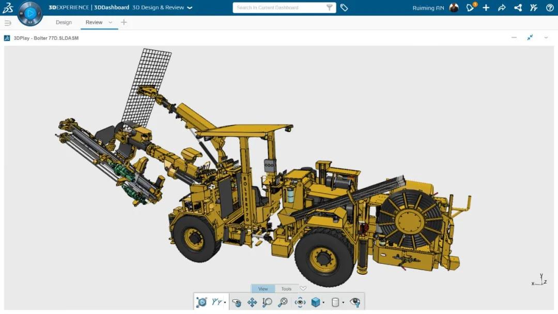This screenshot has width=558, height=314.
Task: Click the 3DPlay widget icon
Action: point(7,38)
